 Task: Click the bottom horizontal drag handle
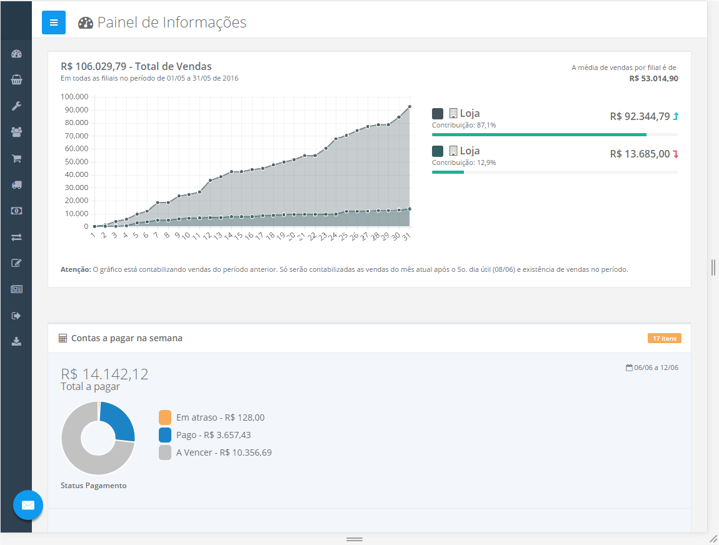pyautogui.click(x=354, y=539)
